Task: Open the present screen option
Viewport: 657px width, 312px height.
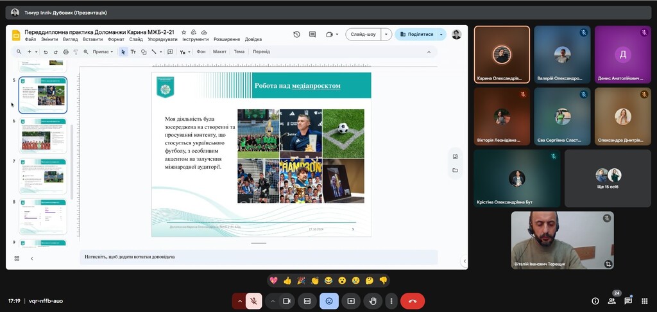Action: pos(351,301)
